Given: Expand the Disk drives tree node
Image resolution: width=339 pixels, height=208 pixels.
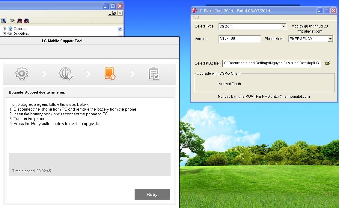Looking at the screenshot, I should 4,34.
